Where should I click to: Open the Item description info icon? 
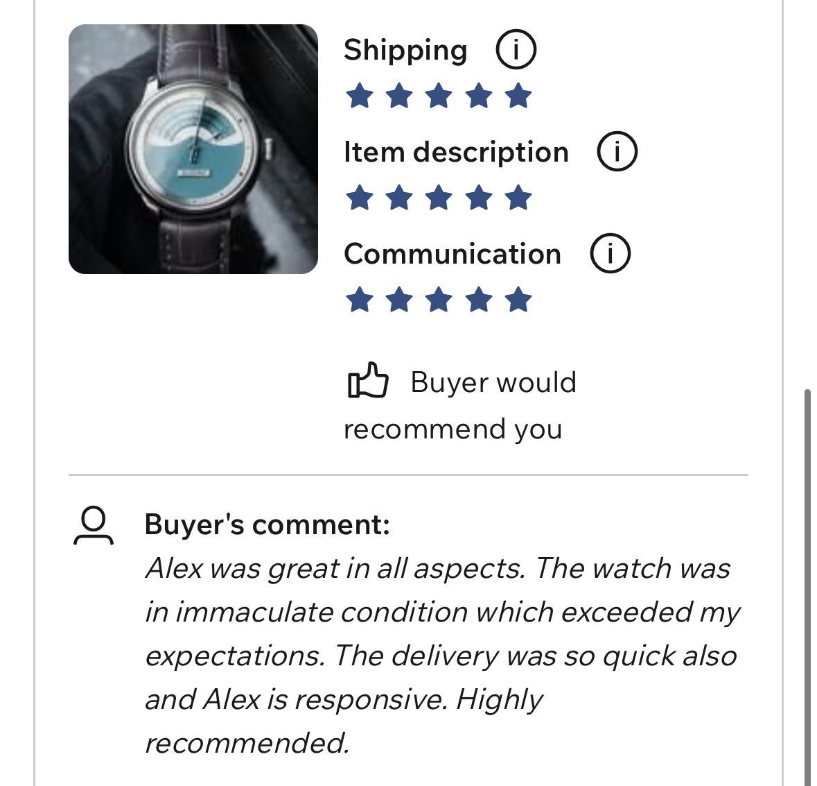pyautogui.click(x=617, y=152)
